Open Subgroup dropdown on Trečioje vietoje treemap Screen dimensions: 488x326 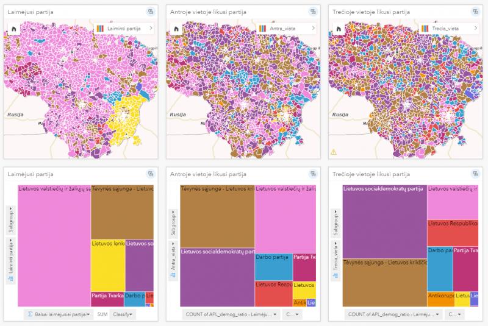click(336, 223)
